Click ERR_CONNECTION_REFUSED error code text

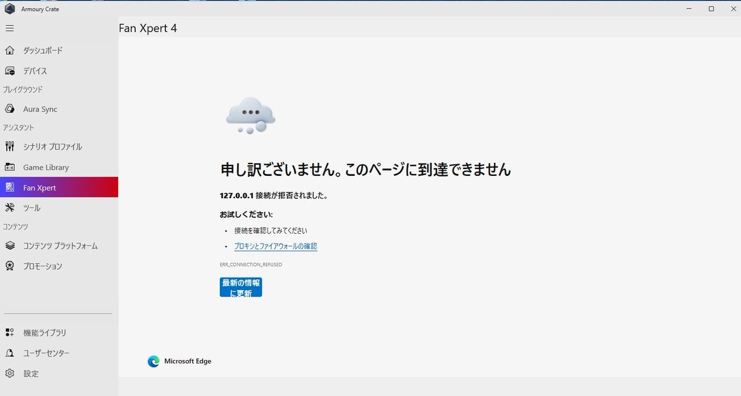tap(251, 265)
